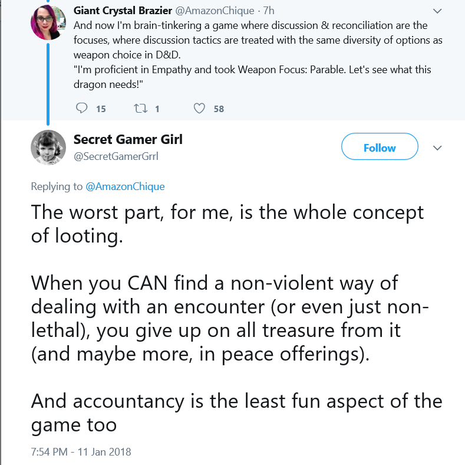Click the Secret Gamer Girl display name
The height and width of the screenshot is (465, 465).
(128, 139)
